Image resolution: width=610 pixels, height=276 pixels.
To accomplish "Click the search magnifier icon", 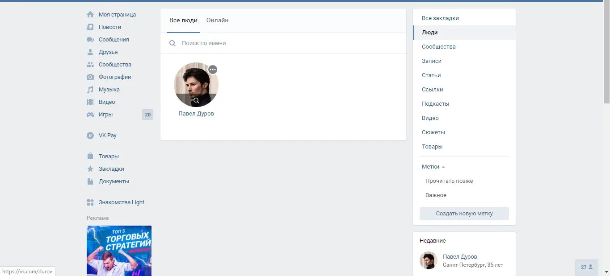I will (x=172, y=43).
